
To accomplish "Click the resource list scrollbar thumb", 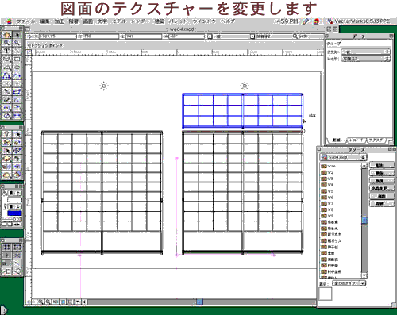I will tap(364, 220).
